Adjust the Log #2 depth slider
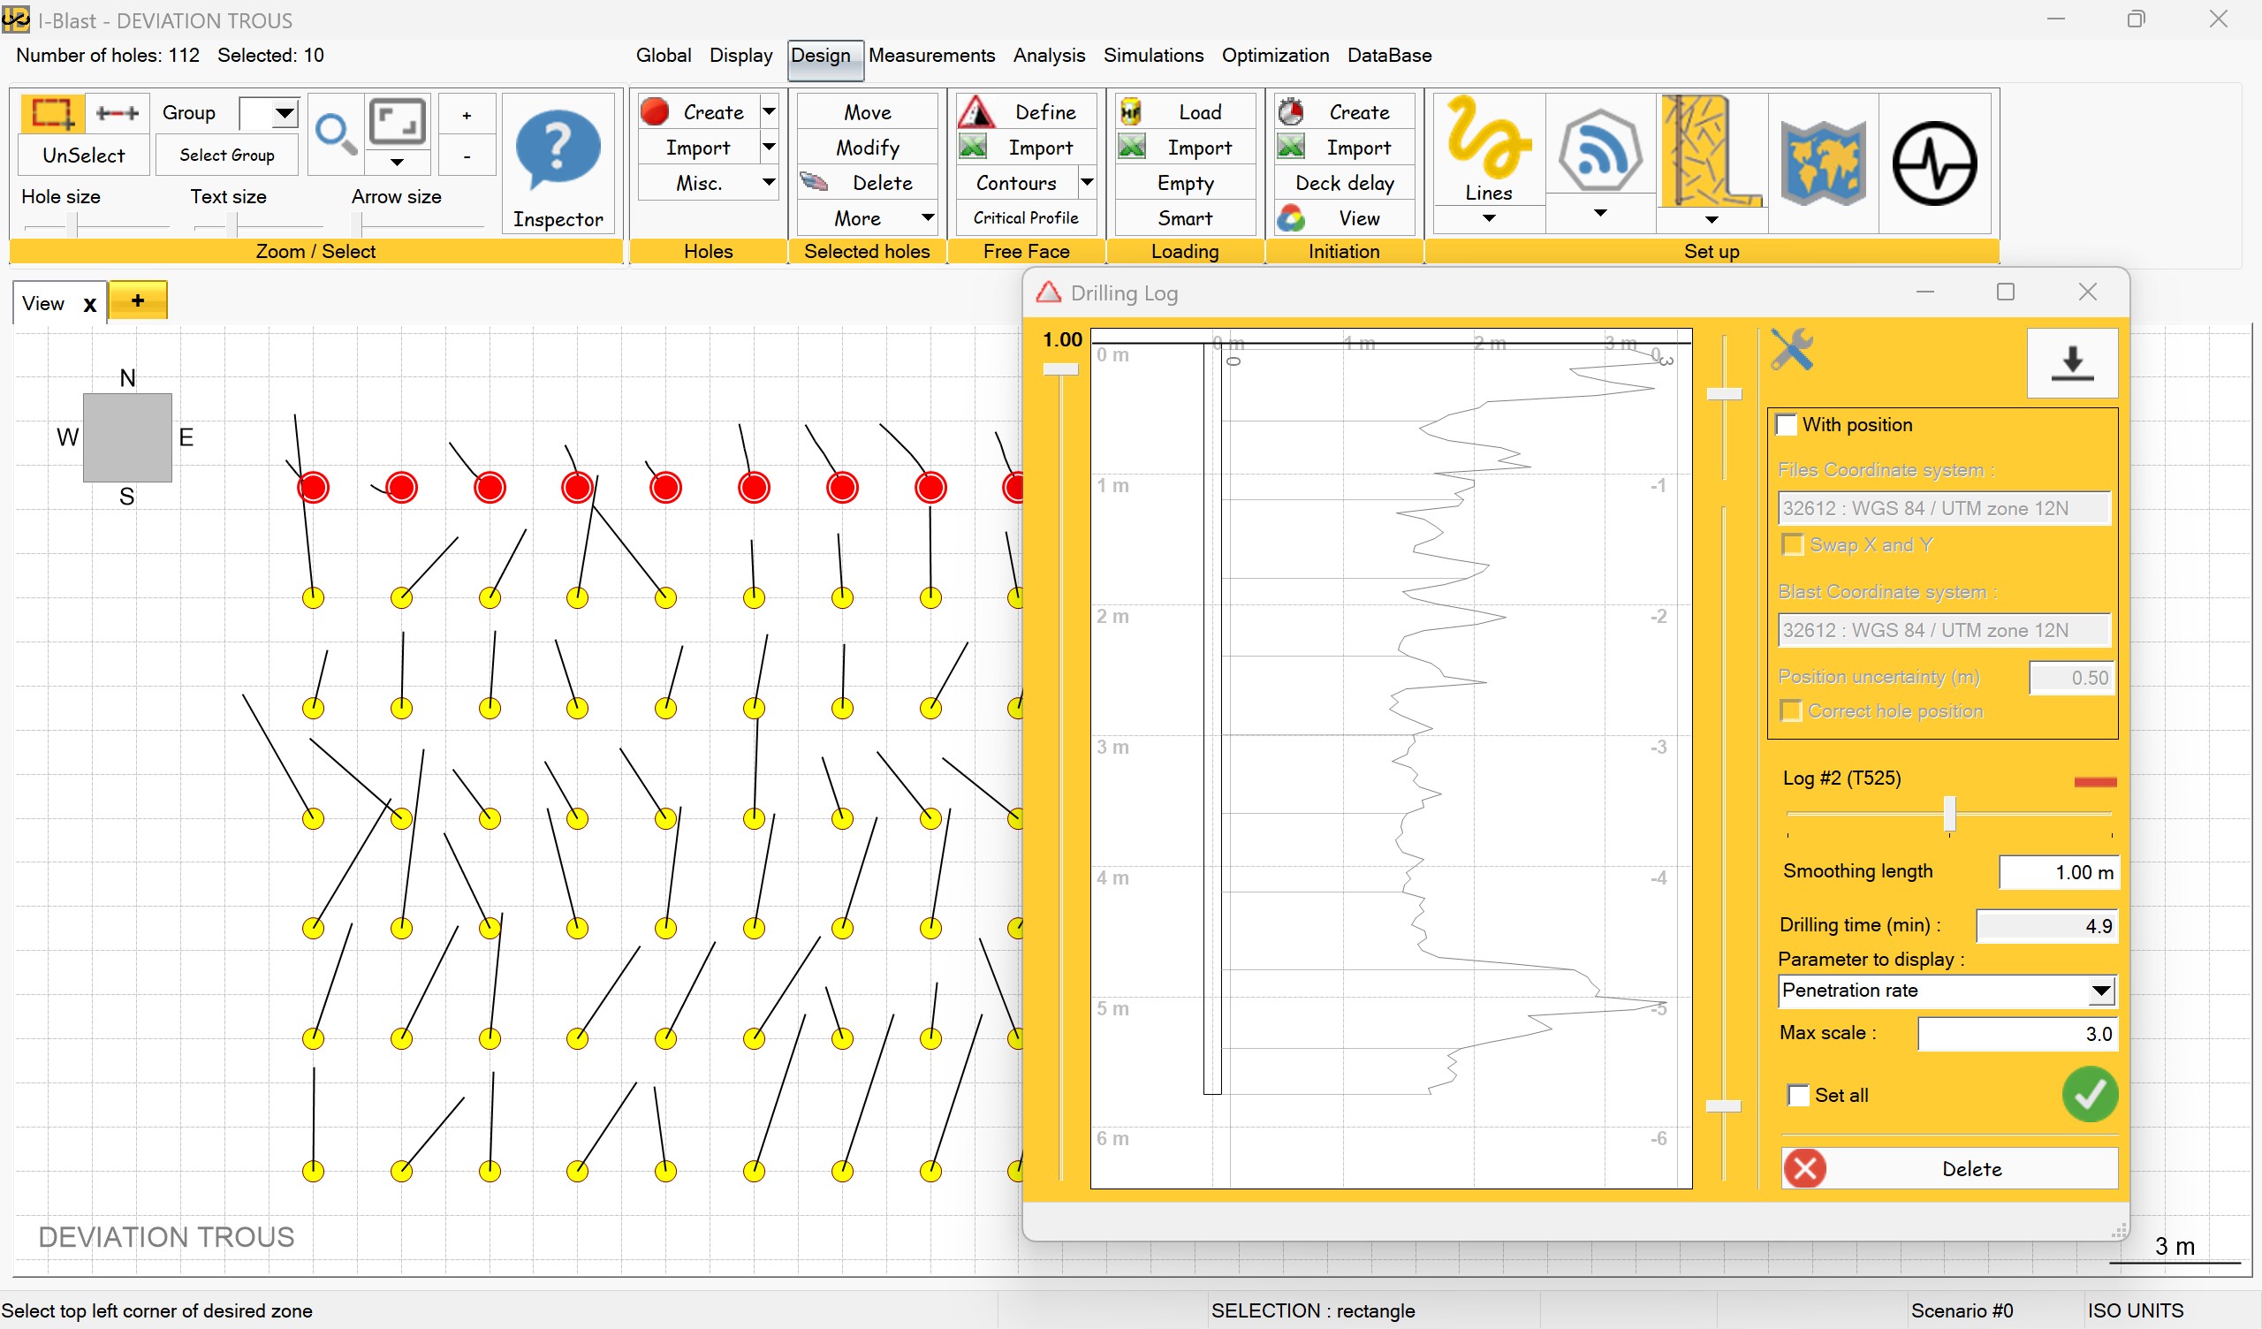Image resolution: width=2262 pixels, height=1329 pixels. pos(1947,815)
